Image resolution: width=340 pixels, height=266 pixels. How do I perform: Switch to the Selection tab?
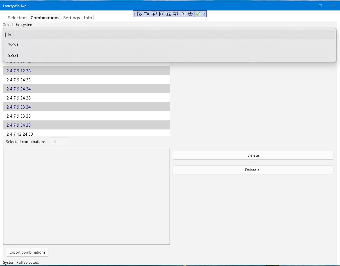[17, 18]
